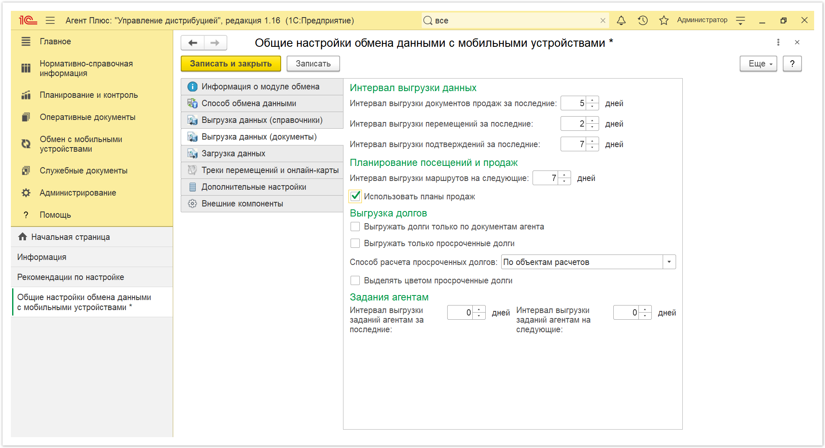Increase sales documents interval spinner
Viewport: 825px width, 448px height.
point(592,100)
